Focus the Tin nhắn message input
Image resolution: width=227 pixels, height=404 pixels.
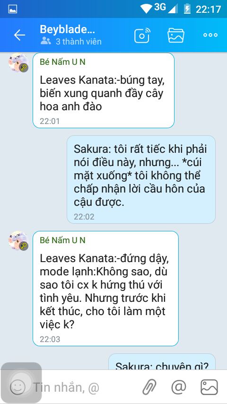point(85,387)
